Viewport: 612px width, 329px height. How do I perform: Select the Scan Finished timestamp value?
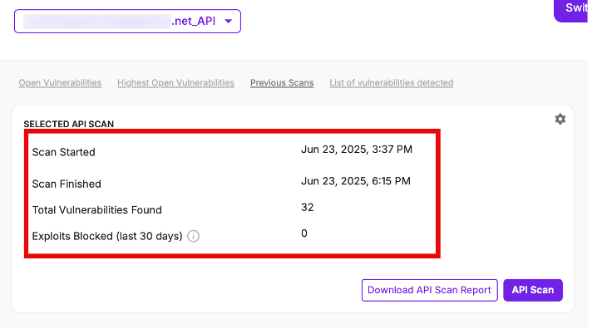356,181
